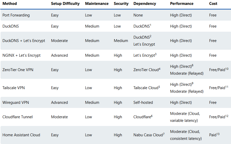This screenshot has height=144, width=231.
Task: Open footnote 10 beside ZeroTier Free/Paid cost
Action: coord(227,69)
